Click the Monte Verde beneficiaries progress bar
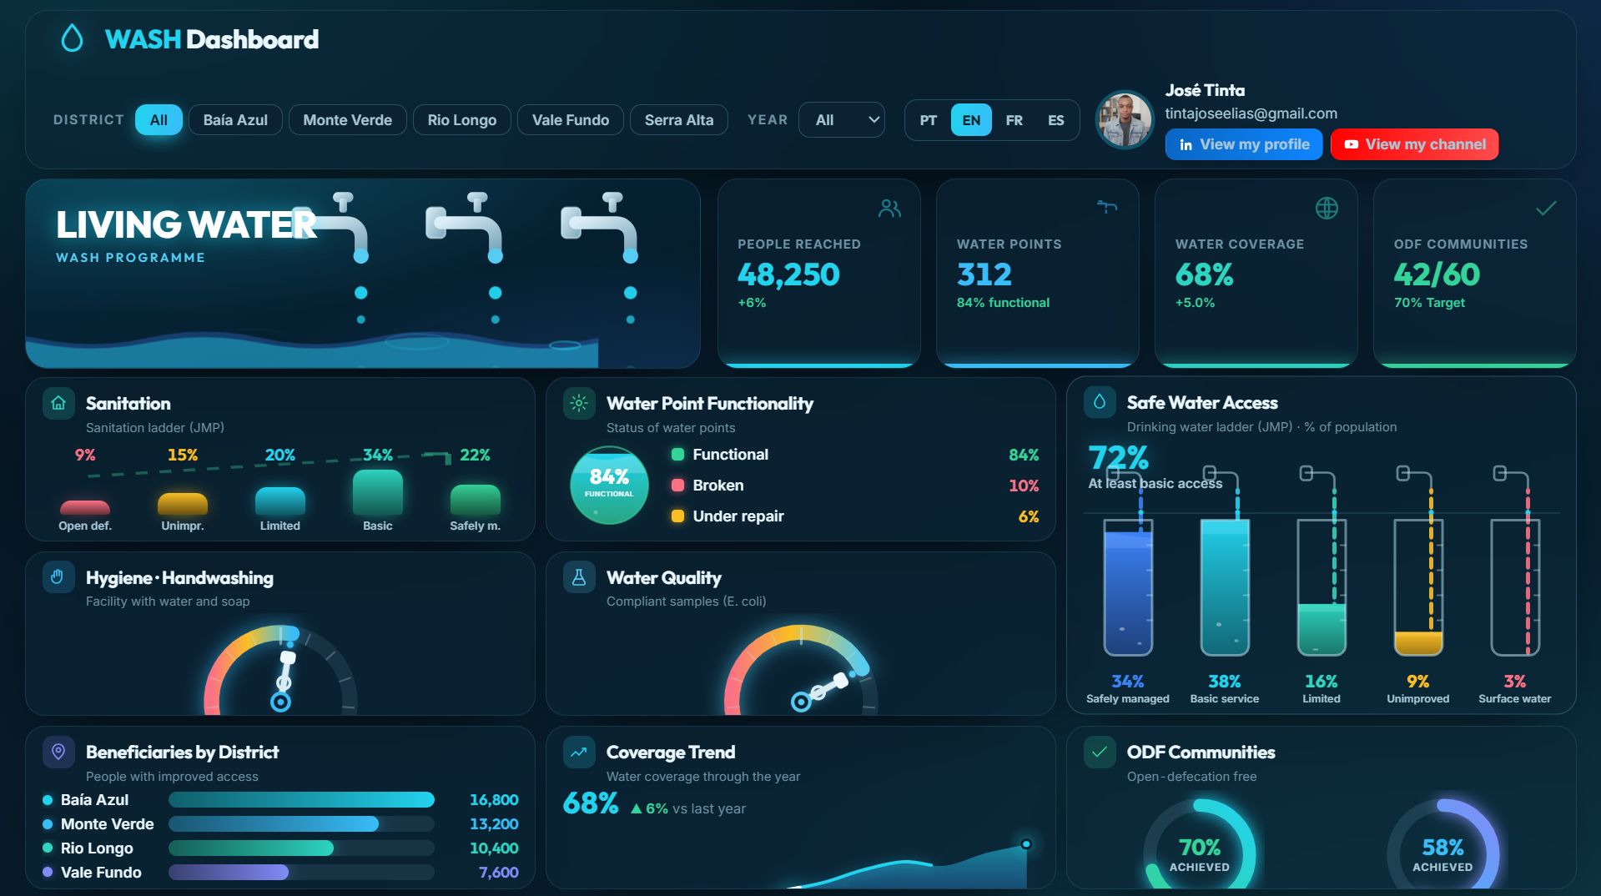This screenshot has height=896, width=1601. (x=301, y=824)
